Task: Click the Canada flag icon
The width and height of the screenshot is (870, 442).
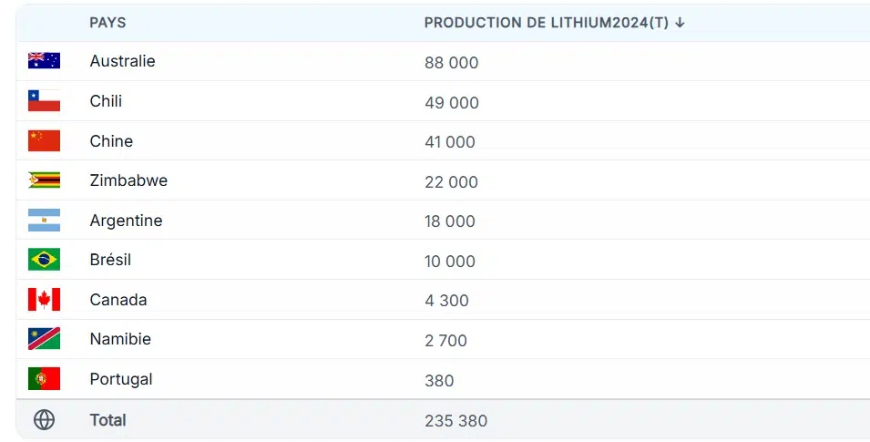Action: 44,300
